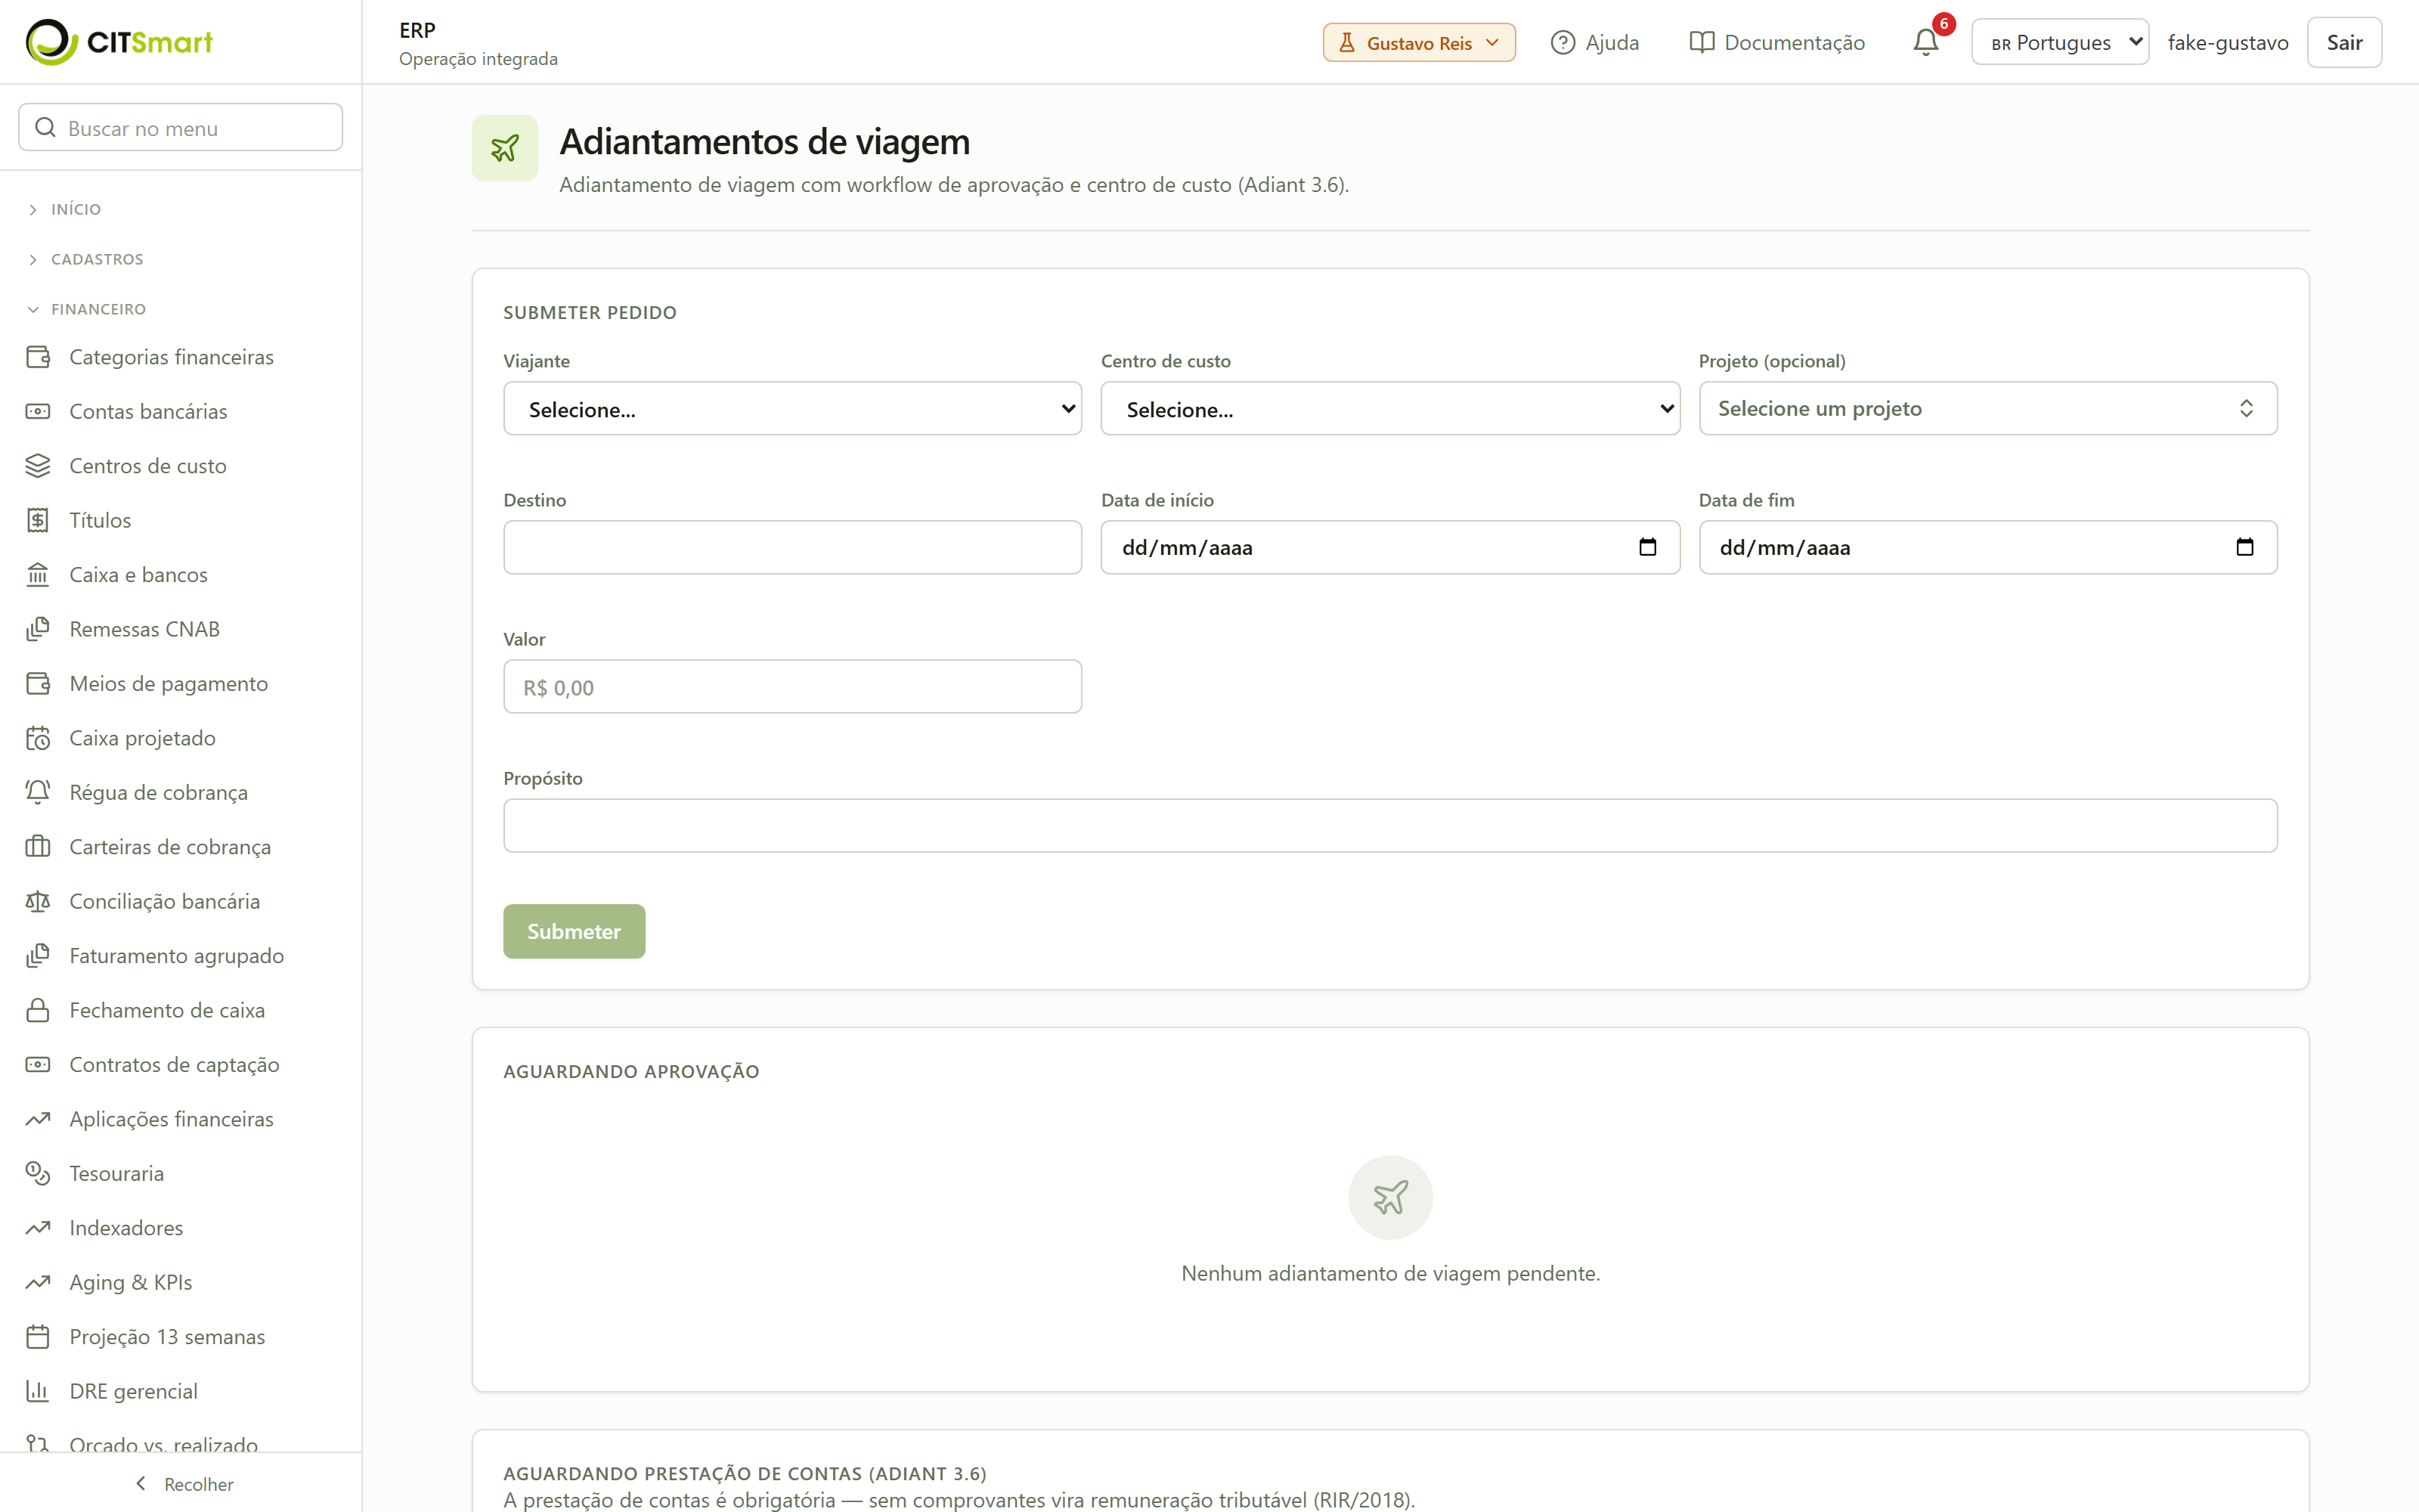Viewport: 2419px width, 1512px height.
Task: Expand the INÍCIO menu section
Action: click(x=65, y=209)
